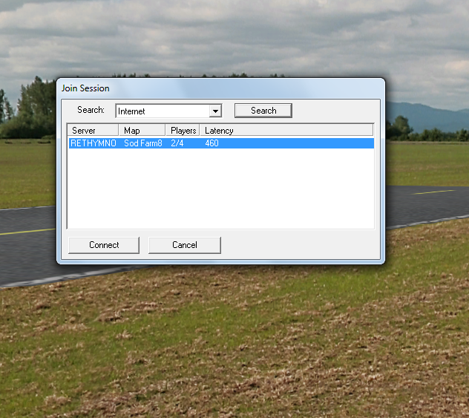Open the Search type dropdown arrow
Image resolution: width=469 pixels, height=418 pixels.
[x=215, y=111]
